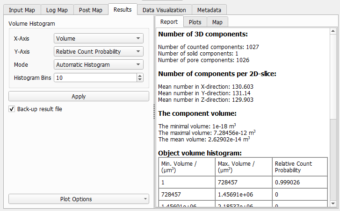The width and height of the screenshot is (340, 211).
Task: Toggle the Back-up result file checkbox
Action: coord(12,109)
